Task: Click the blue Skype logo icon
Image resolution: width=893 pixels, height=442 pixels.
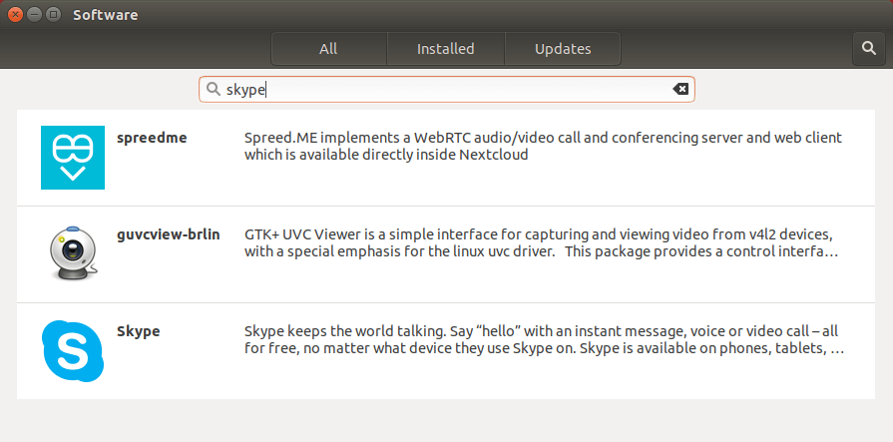Action: tap(72, 351)
